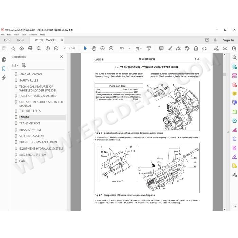
Task: Open the Sign document pen tool
Action: (178, 48)
